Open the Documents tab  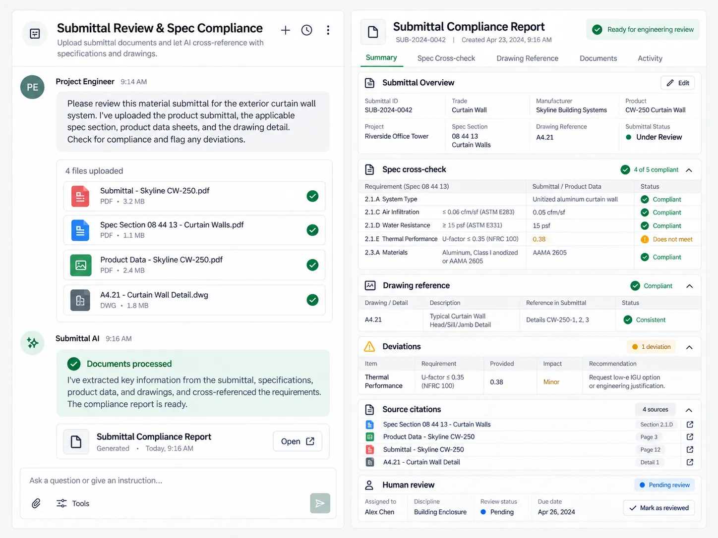[x=598, y=58]
